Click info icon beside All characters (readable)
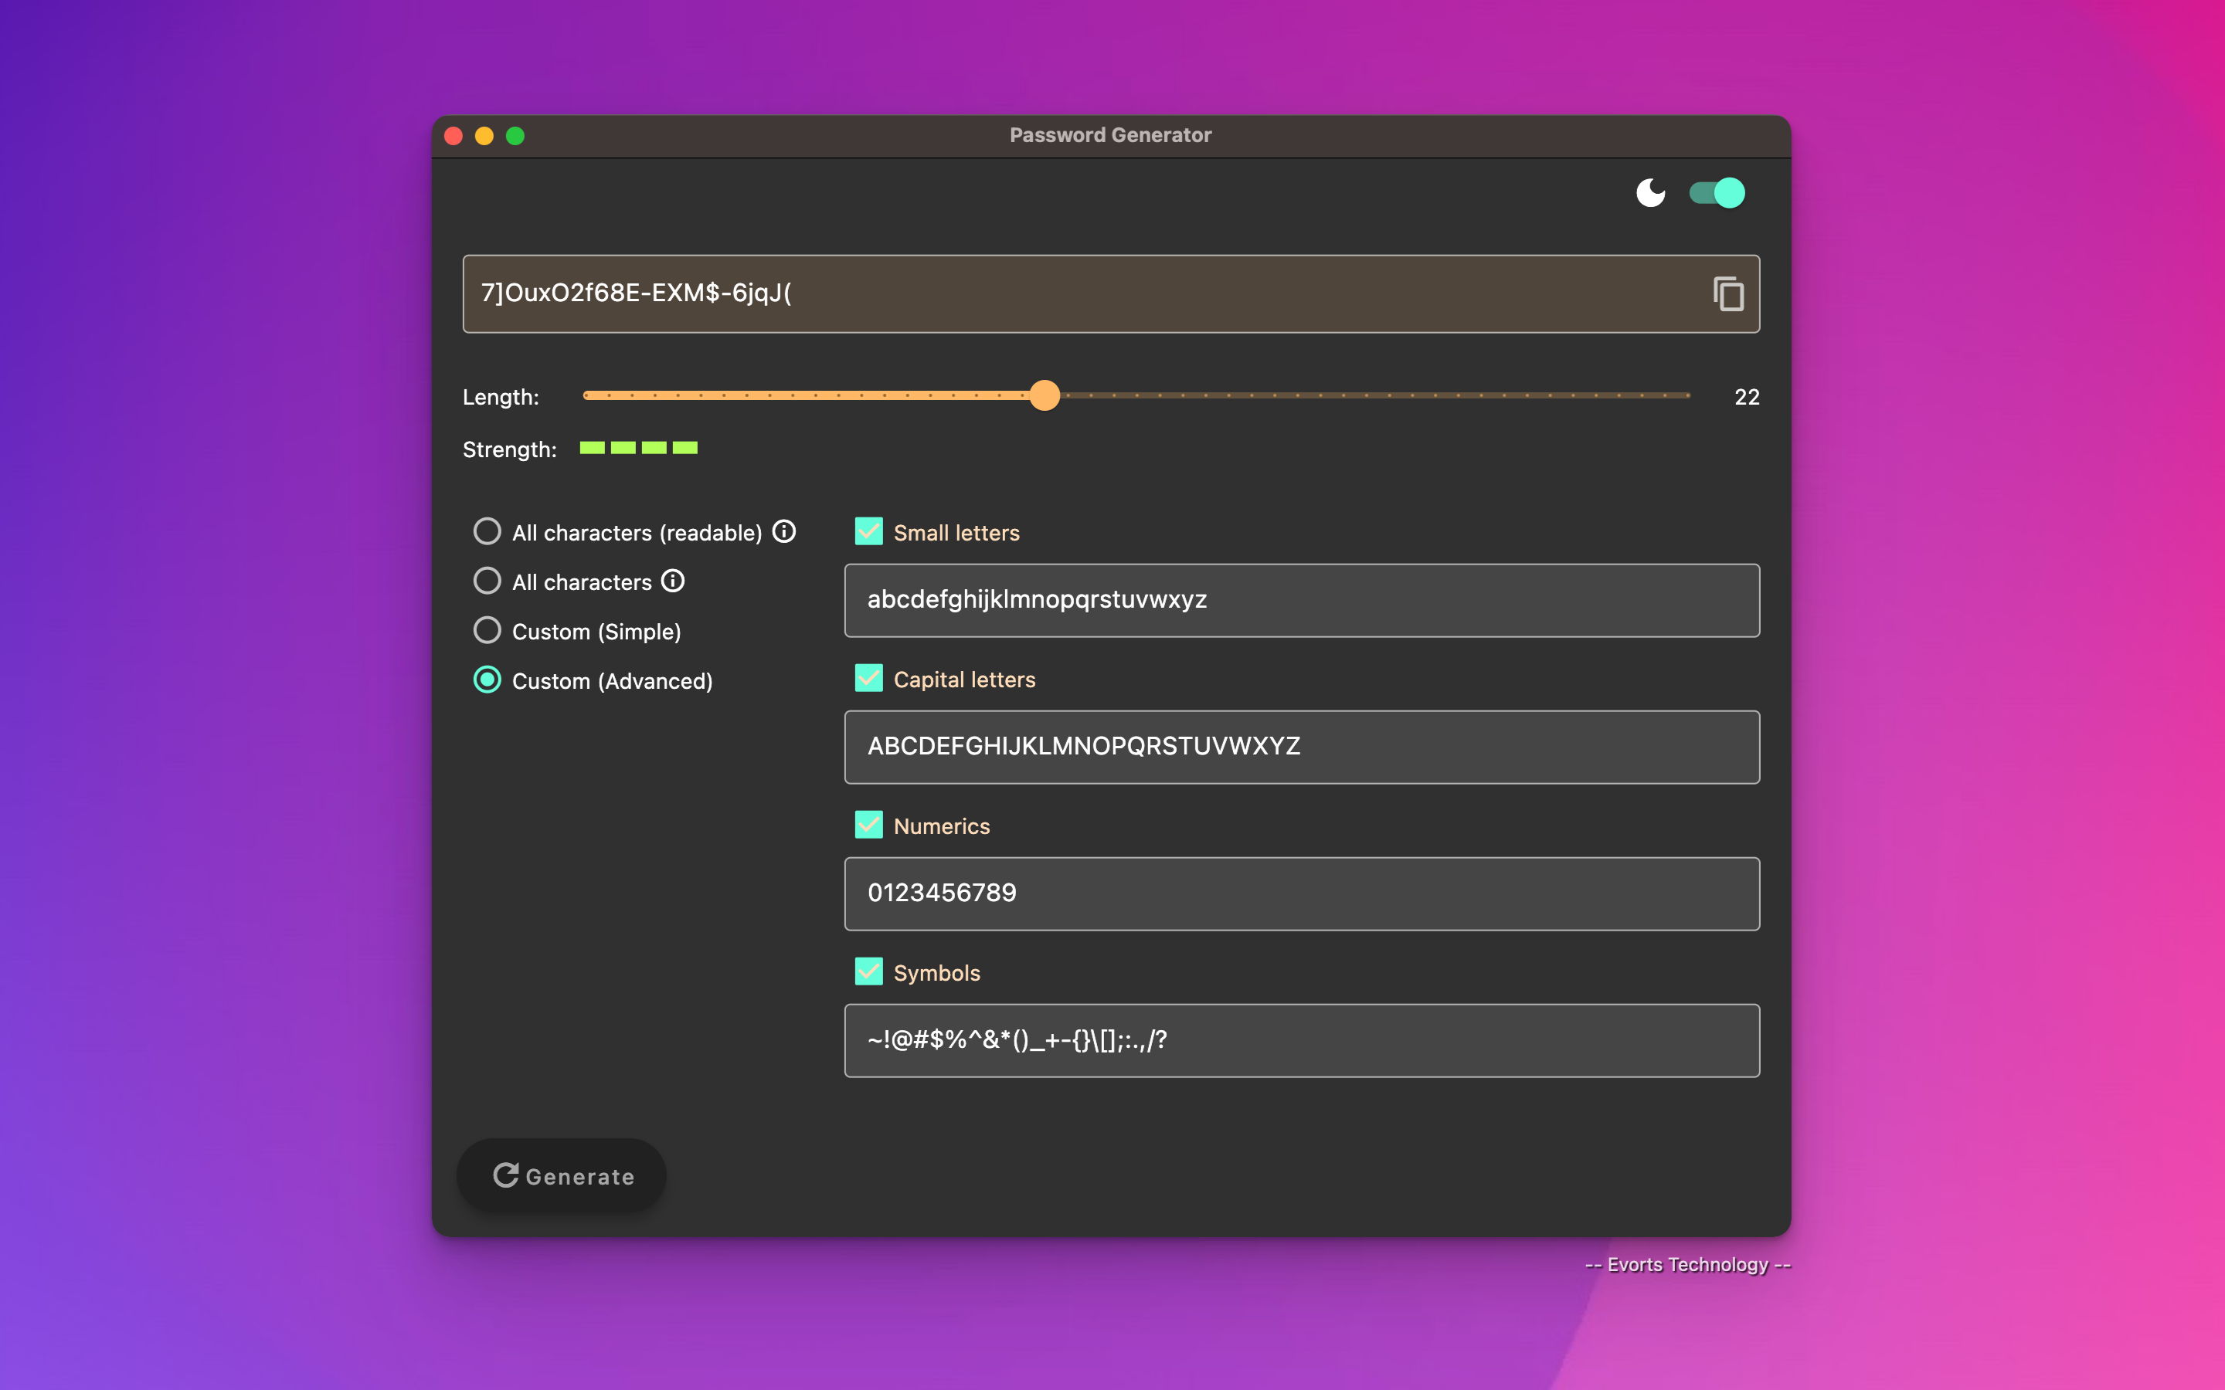2225x1390 pixels. click(784, 531)
